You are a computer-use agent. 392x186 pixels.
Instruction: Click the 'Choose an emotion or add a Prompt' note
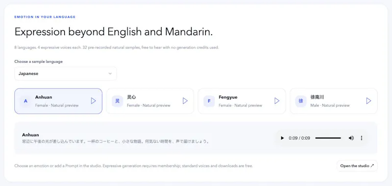click(x=133, y=166)
